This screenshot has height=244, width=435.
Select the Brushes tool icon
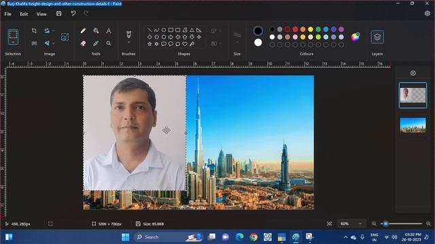(128, 35)
